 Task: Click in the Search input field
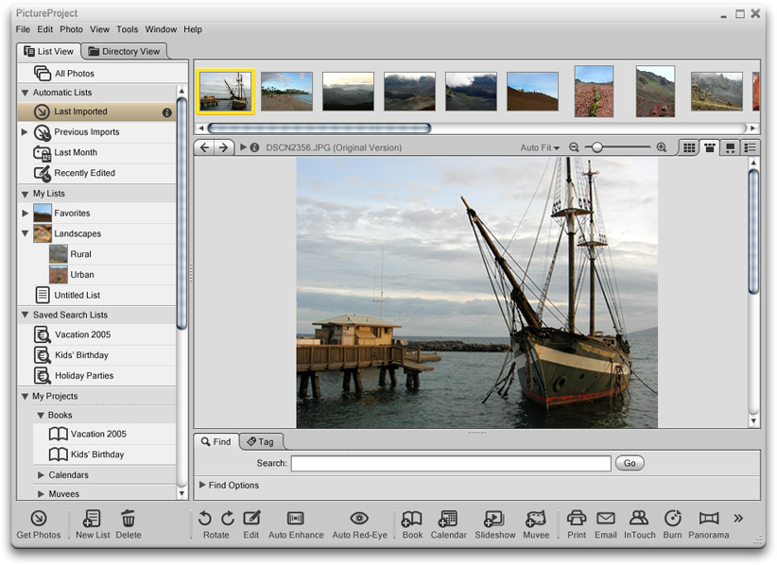tap(451, 464)
